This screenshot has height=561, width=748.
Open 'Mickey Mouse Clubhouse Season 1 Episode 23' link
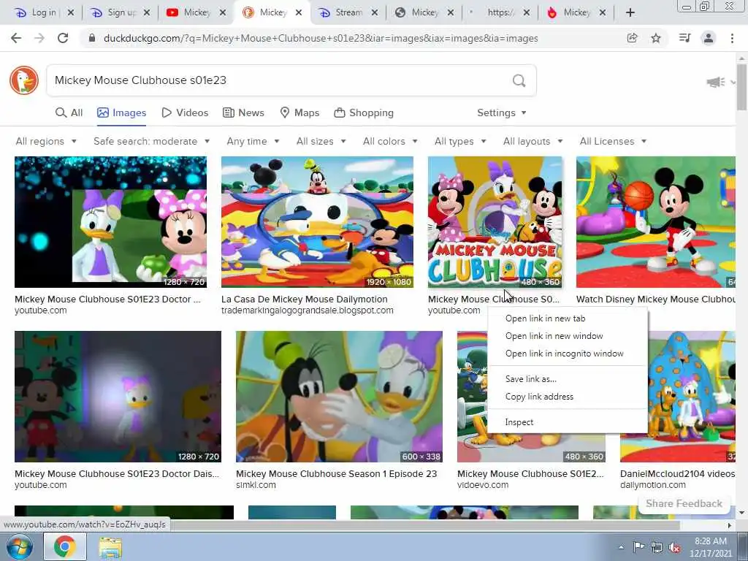point(336,473)
